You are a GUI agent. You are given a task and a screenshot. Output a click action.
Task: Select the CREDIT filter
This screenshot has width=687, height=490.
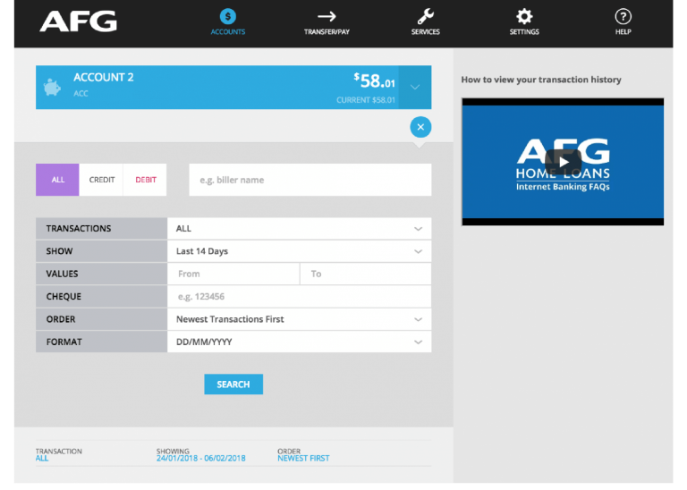point(102,180)
